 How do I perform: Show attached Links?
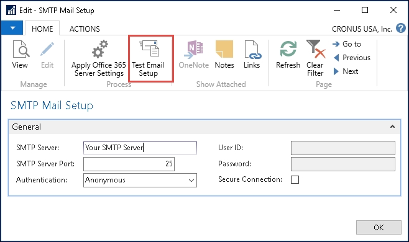[252, 55]
